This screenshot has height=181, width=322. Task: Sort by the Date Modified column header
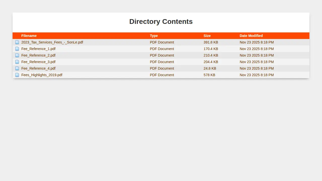[x=251, y=36]
